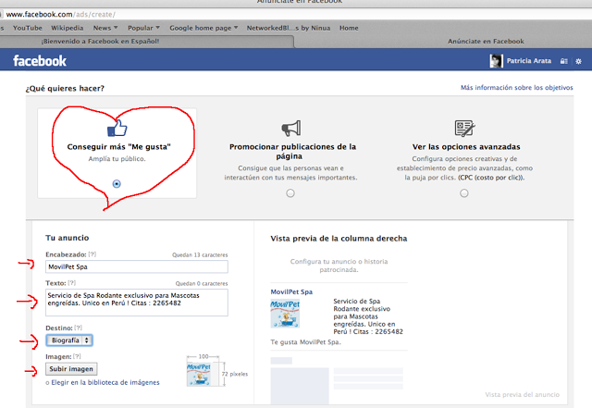The image size is (592, 408).
Task: Select the Ver las opciones avanzadas radio button
Action: point(464,193)
